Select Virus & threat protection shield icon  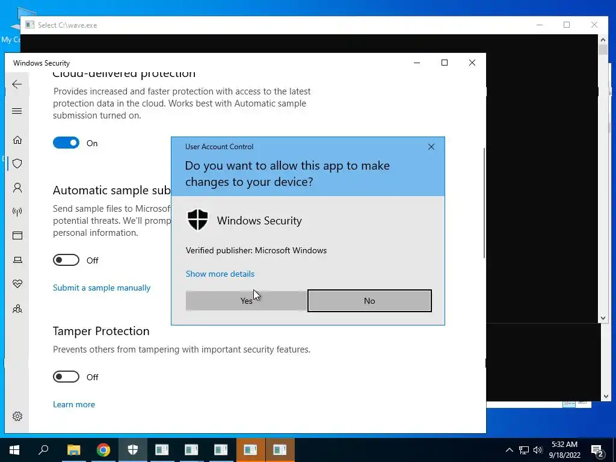point(17,164)
